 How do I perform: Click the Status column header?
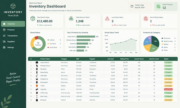(x=166, y=59)
